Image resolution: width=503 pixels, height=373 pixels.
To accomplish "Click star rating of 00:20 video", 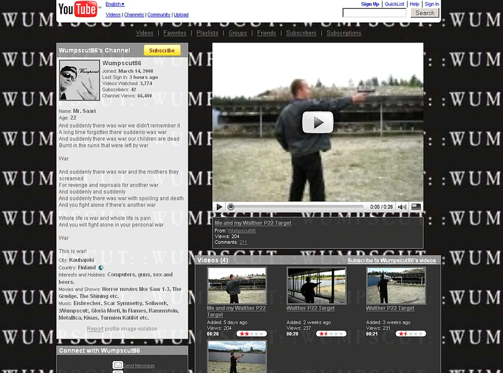I will [x=331, y=334].
